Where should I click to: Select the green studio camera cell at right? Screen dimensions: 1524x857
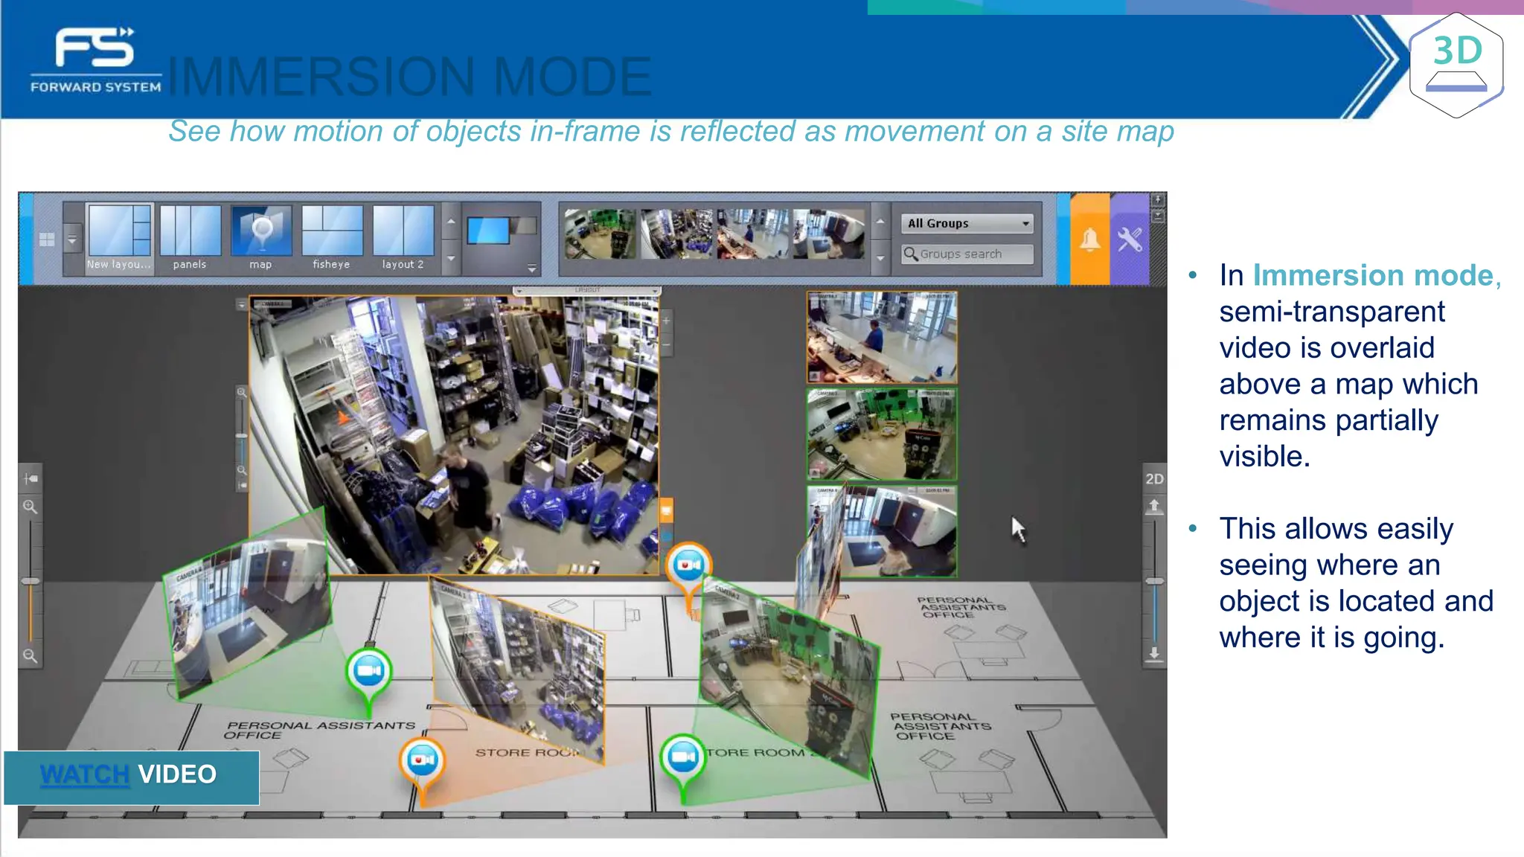pyautogui.click(x=882, y=434)
